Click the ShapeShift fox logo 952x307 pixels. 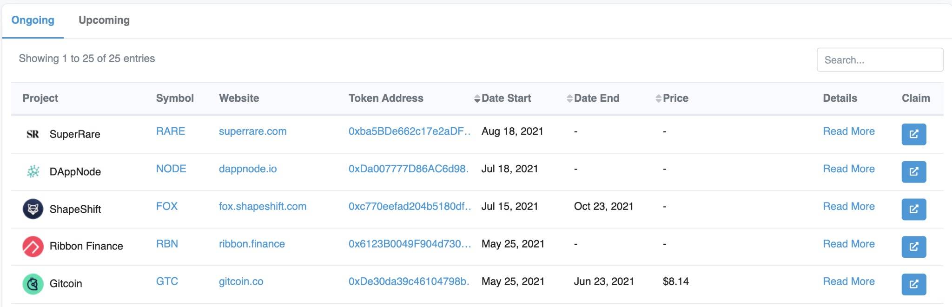click(33, 209)
